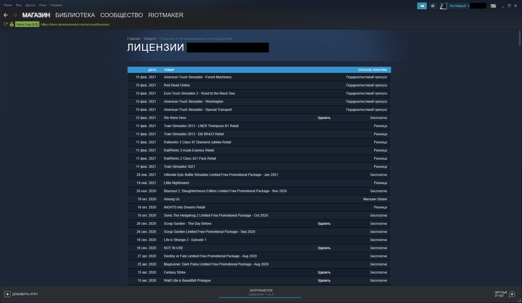Screen dimensions: 522x303
Task: Remove the We Were Here license
Action: click(x=324, y=118)
